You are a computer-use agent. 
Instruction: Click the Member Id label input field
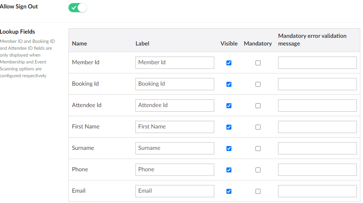pos(174,63)
